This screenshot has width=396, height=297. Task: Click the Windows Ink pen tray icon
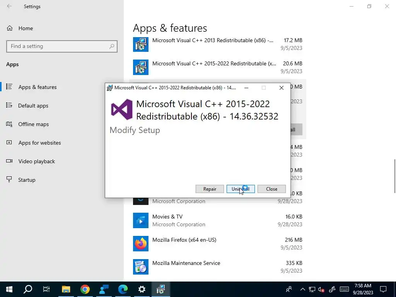332,289
